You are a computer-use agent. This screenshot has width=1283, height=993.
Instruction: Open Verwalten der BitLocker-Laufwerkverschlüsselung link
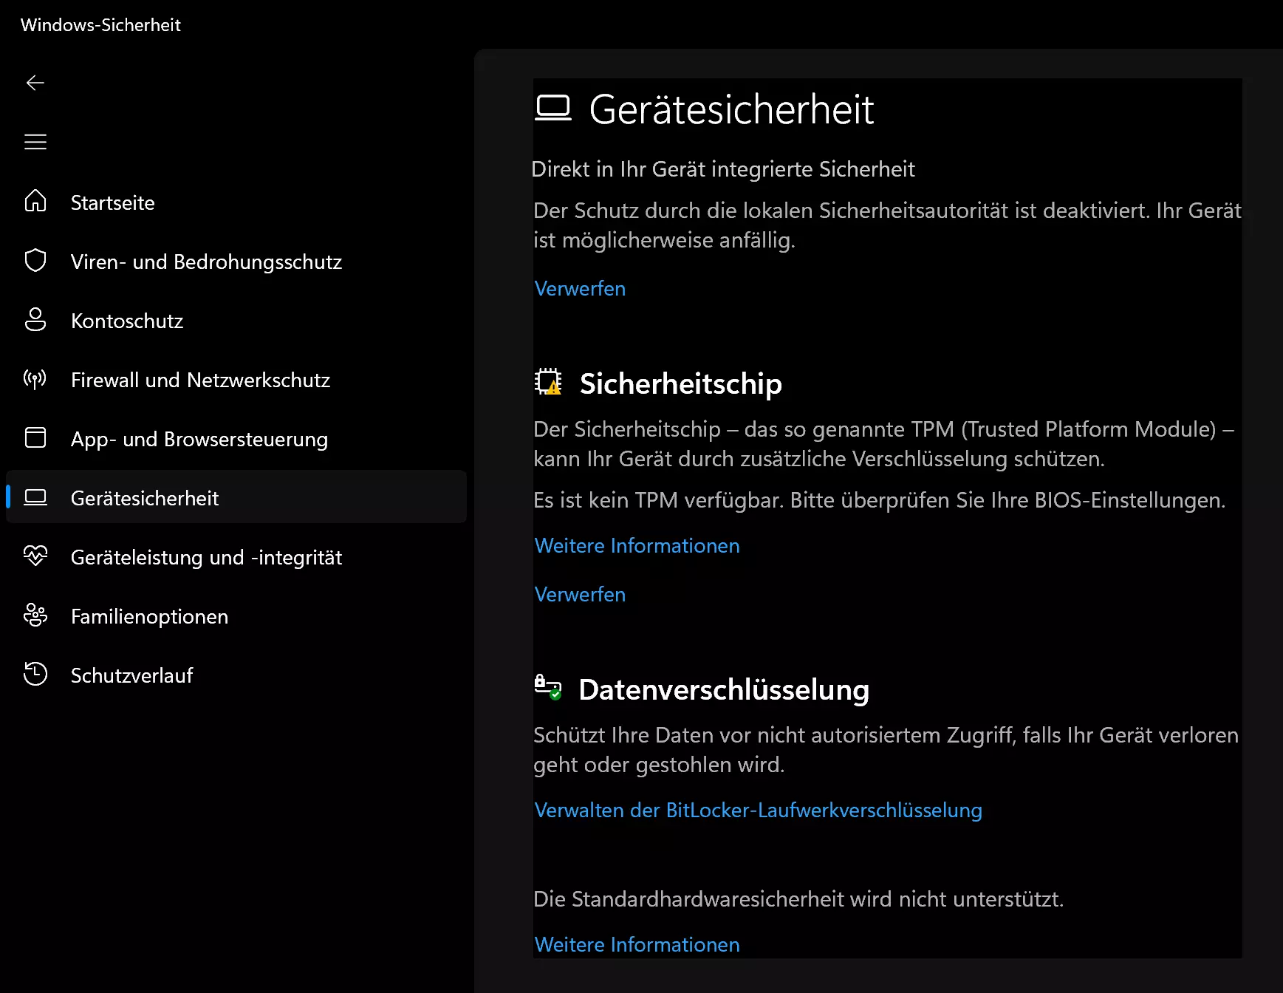click(758, 810)
